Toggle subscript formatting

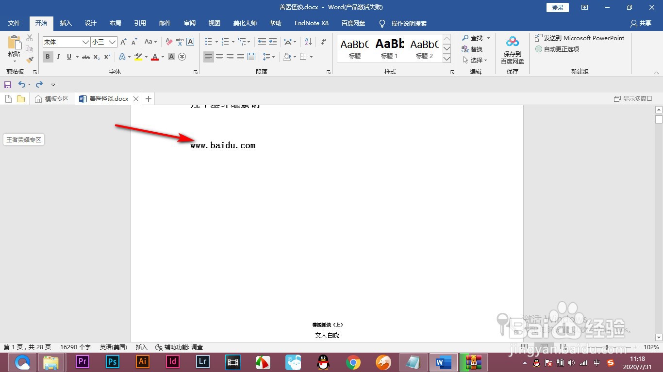click(97, 57)
